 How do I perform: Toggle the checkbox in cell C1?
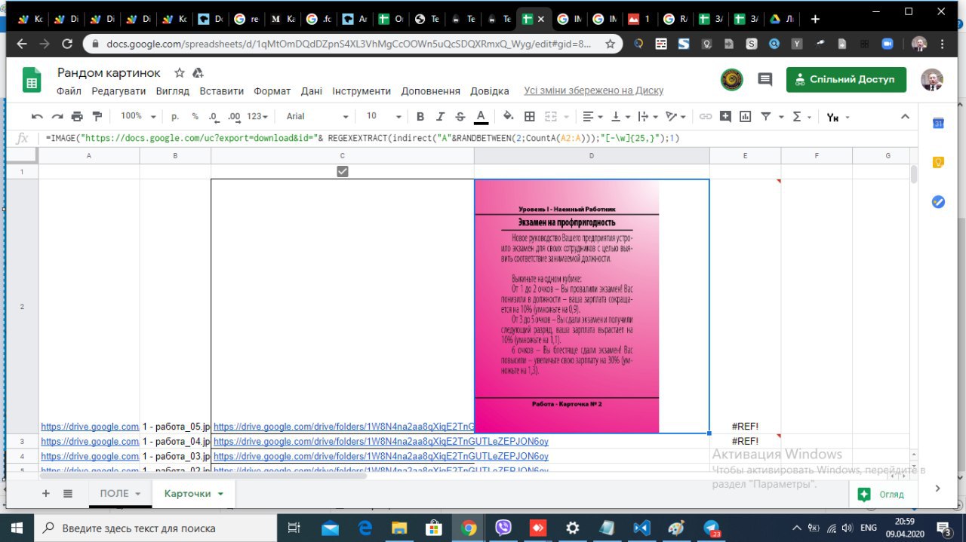[x=343, y=171]
